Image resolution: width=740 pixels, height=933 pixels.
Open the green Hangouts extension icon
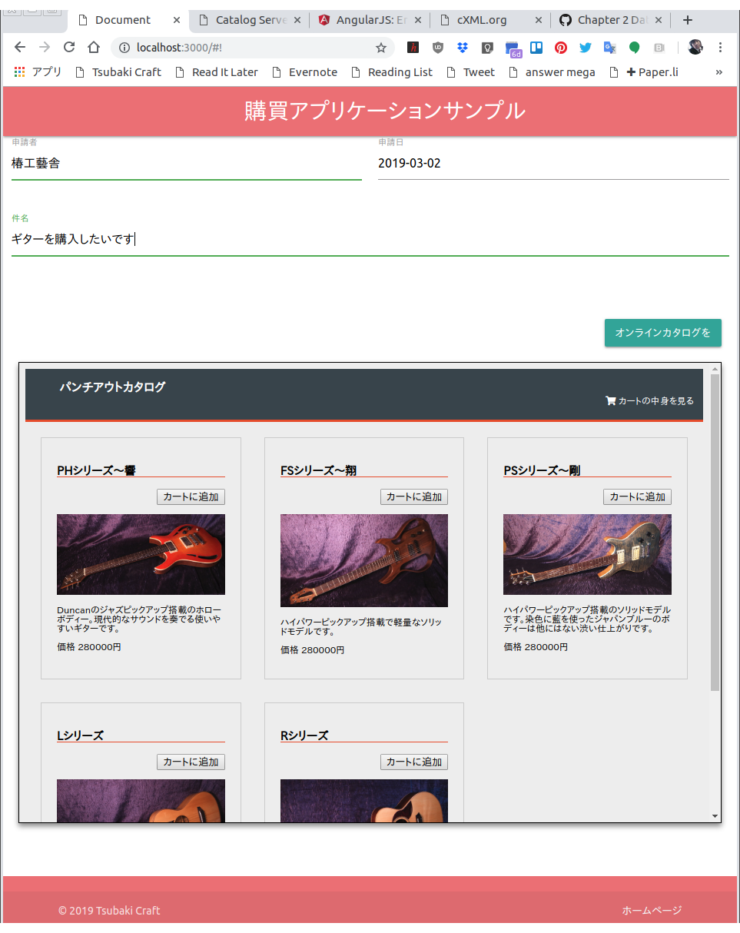point(634,47)
